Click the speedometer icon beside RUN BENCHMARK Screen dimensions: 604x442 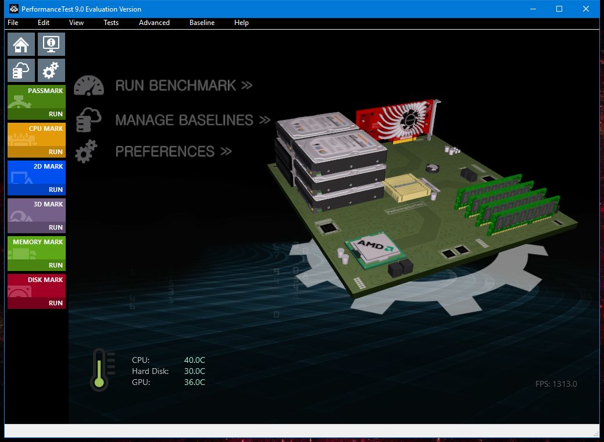(x=88, y=85)
